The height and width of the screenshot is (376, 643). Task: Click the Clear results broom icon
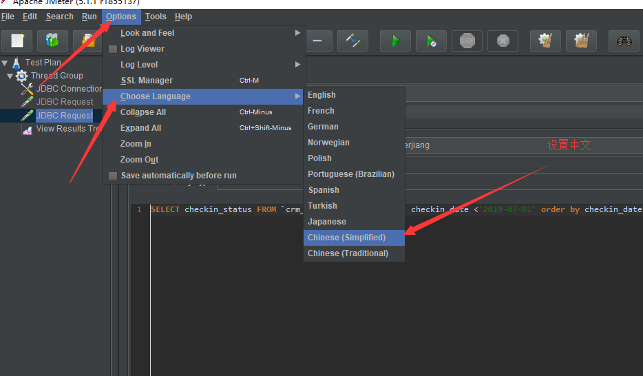tap(545, 41)
